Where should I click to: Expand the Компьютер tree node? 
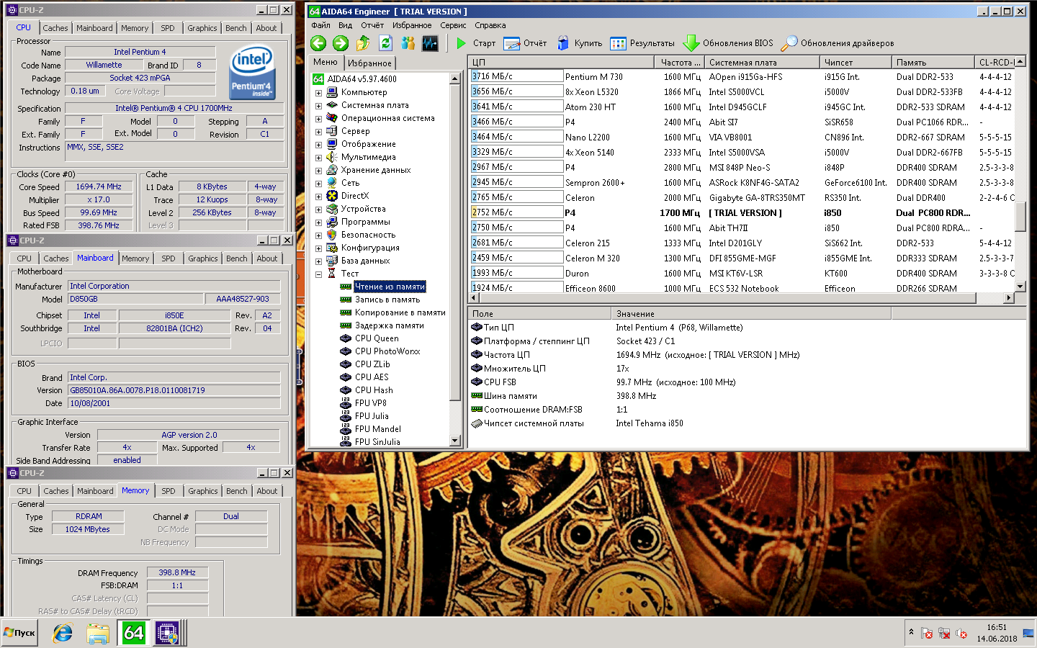tap(318, 92)
